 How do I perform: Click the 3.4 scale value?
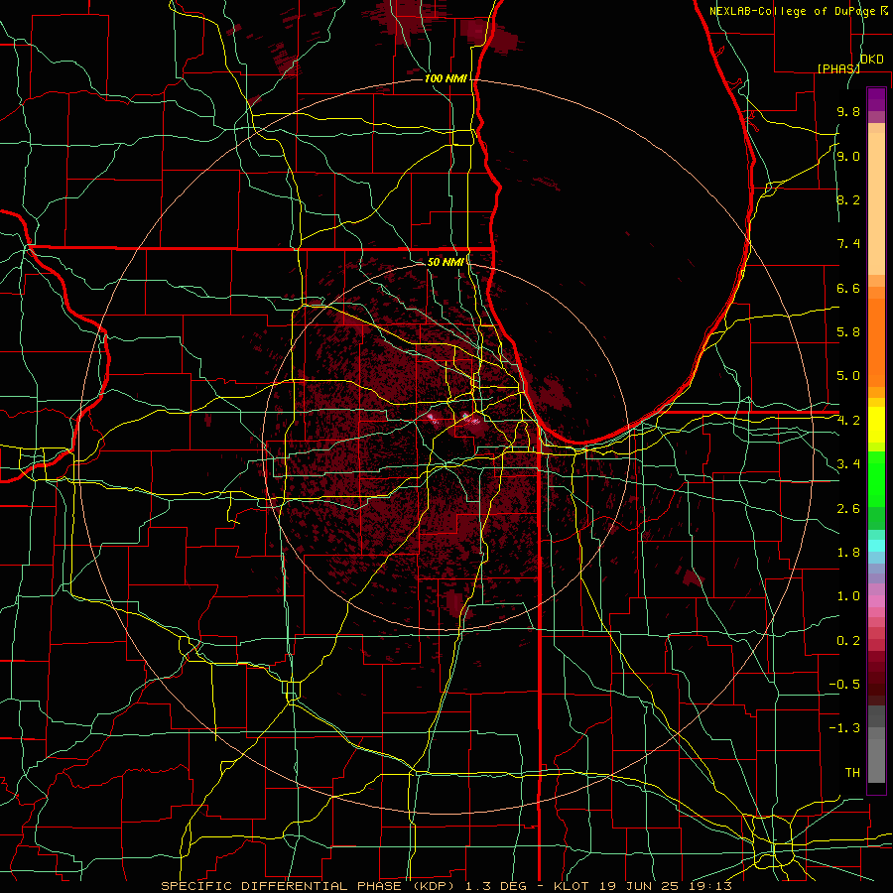[848, 464]
